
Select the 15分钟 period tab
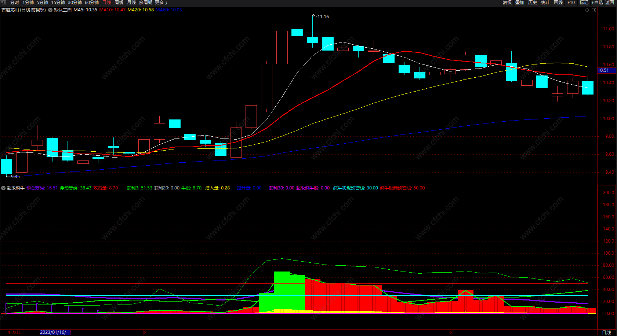coord(58,3)
